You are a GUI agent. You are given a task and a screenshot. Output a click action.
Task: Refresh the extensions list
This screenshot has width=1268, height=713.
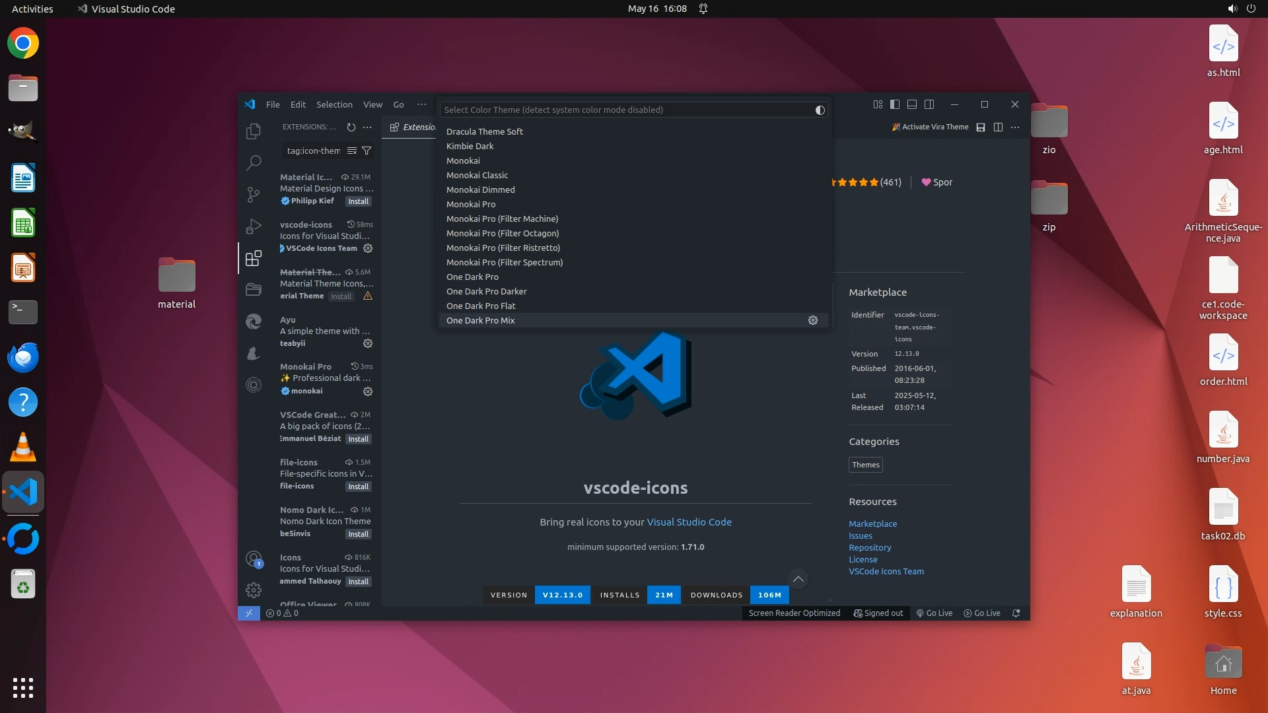(351, 127)
